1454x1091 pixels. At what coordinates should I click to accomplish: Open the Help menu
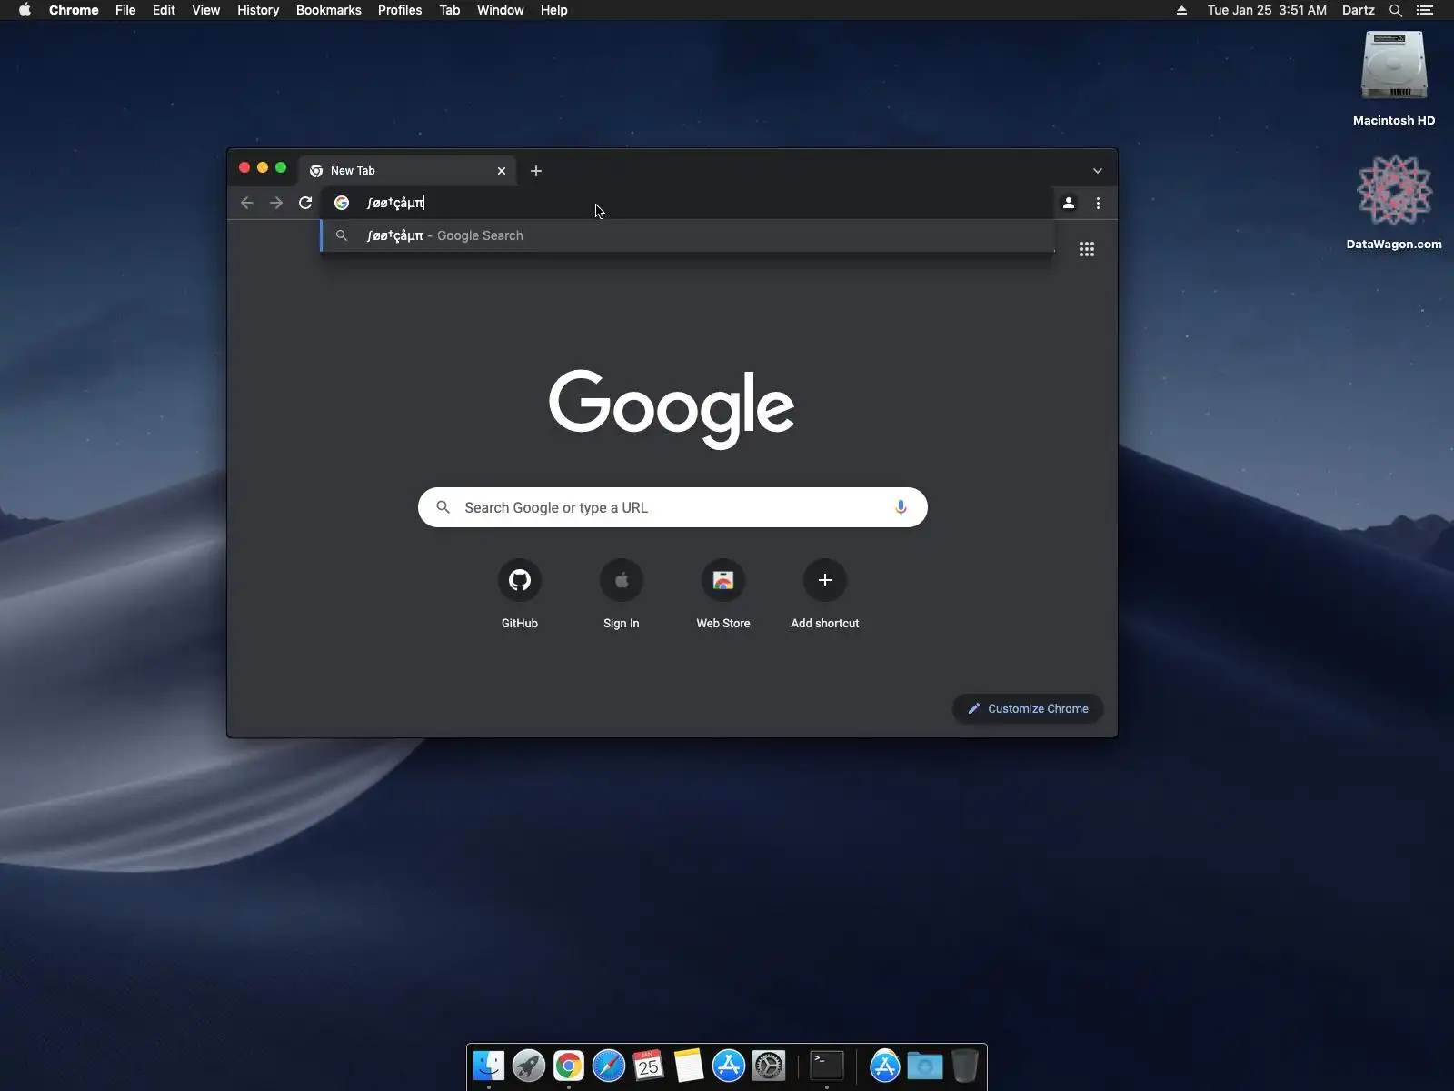coord(553,10)
